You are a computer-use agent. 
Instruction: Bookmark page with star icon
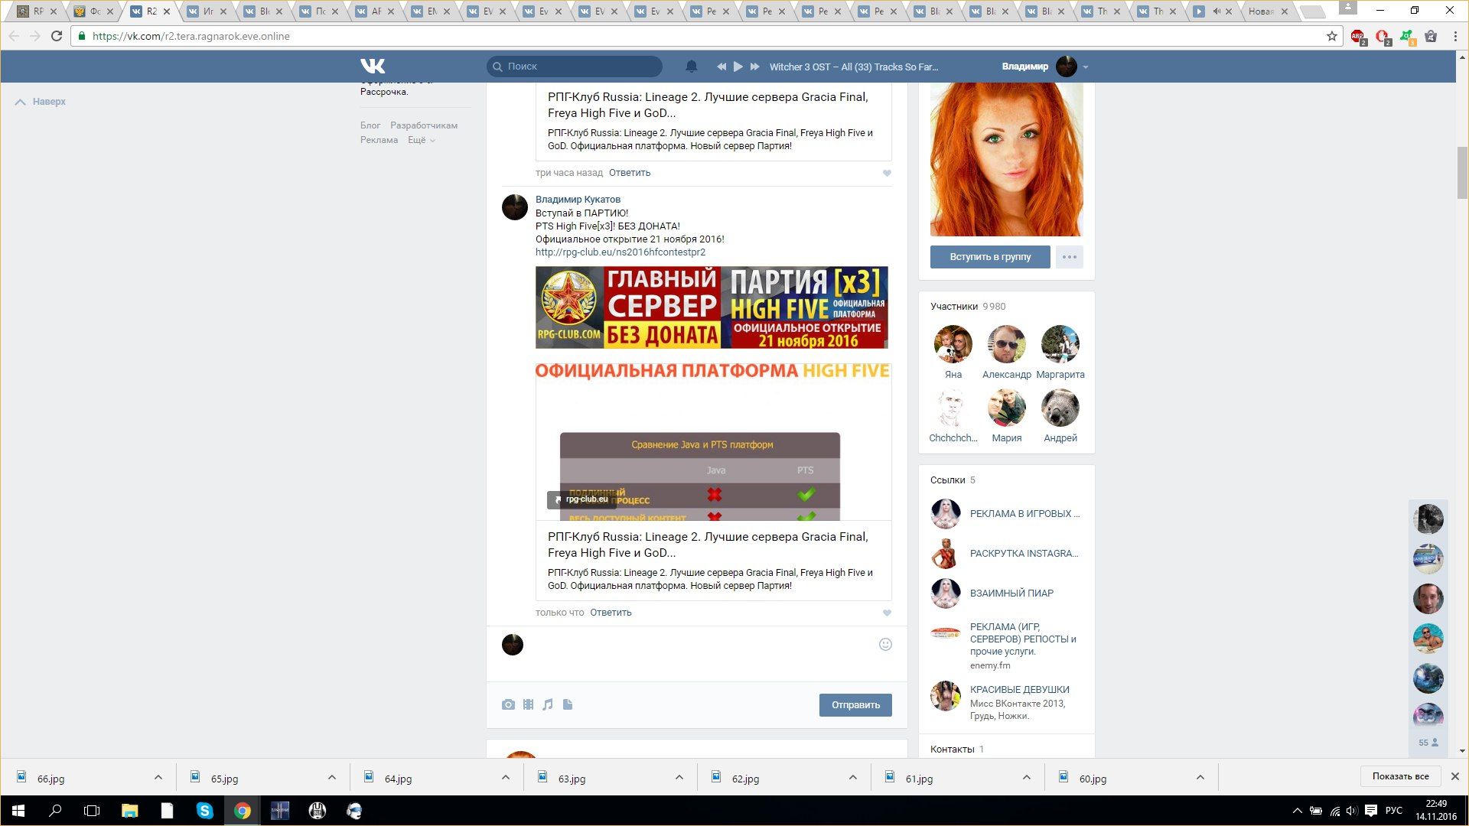pos(1332,36)
